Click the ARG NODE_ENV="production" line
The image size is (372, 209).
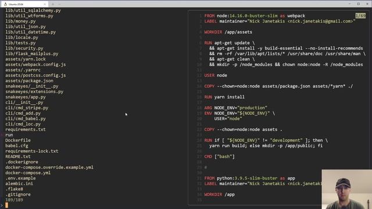235,108
